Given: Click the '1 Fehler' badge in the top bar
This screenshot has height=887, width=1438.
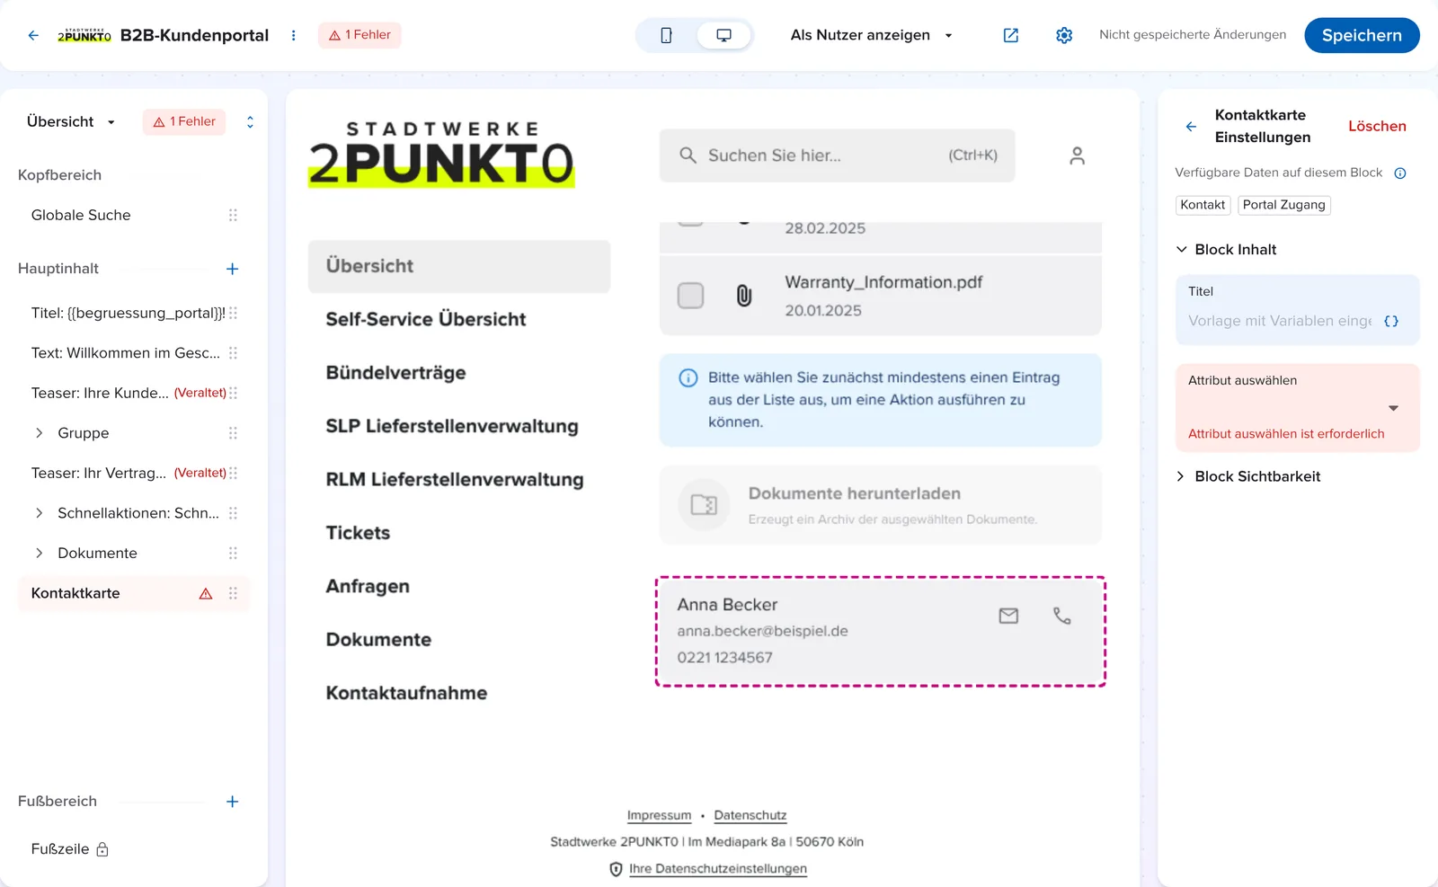Looking at the screenshot, I should (359, 35).
